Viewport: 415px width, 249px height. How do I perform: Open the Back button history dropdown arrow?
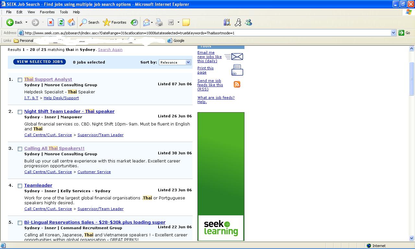[26, 22]
